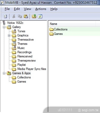
Task: Select Media Player Sync files label
Action: tap(32, 69)
